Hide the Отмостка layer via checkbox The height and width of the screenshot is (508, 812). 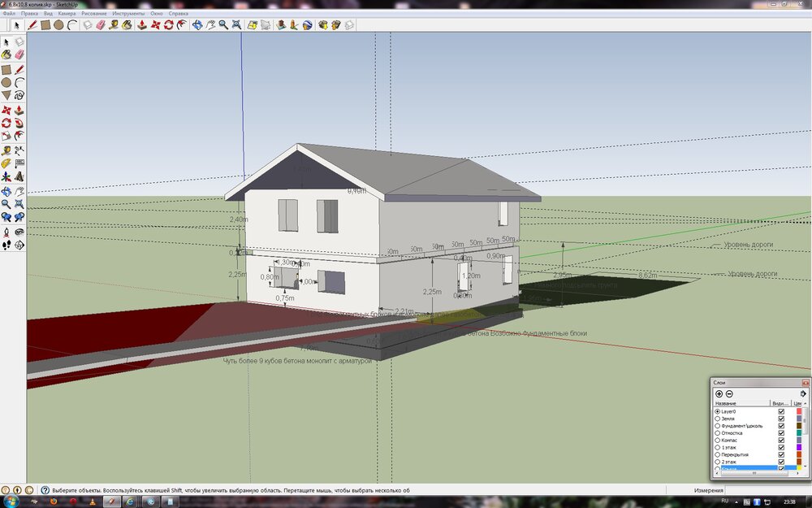pos(781,433)
